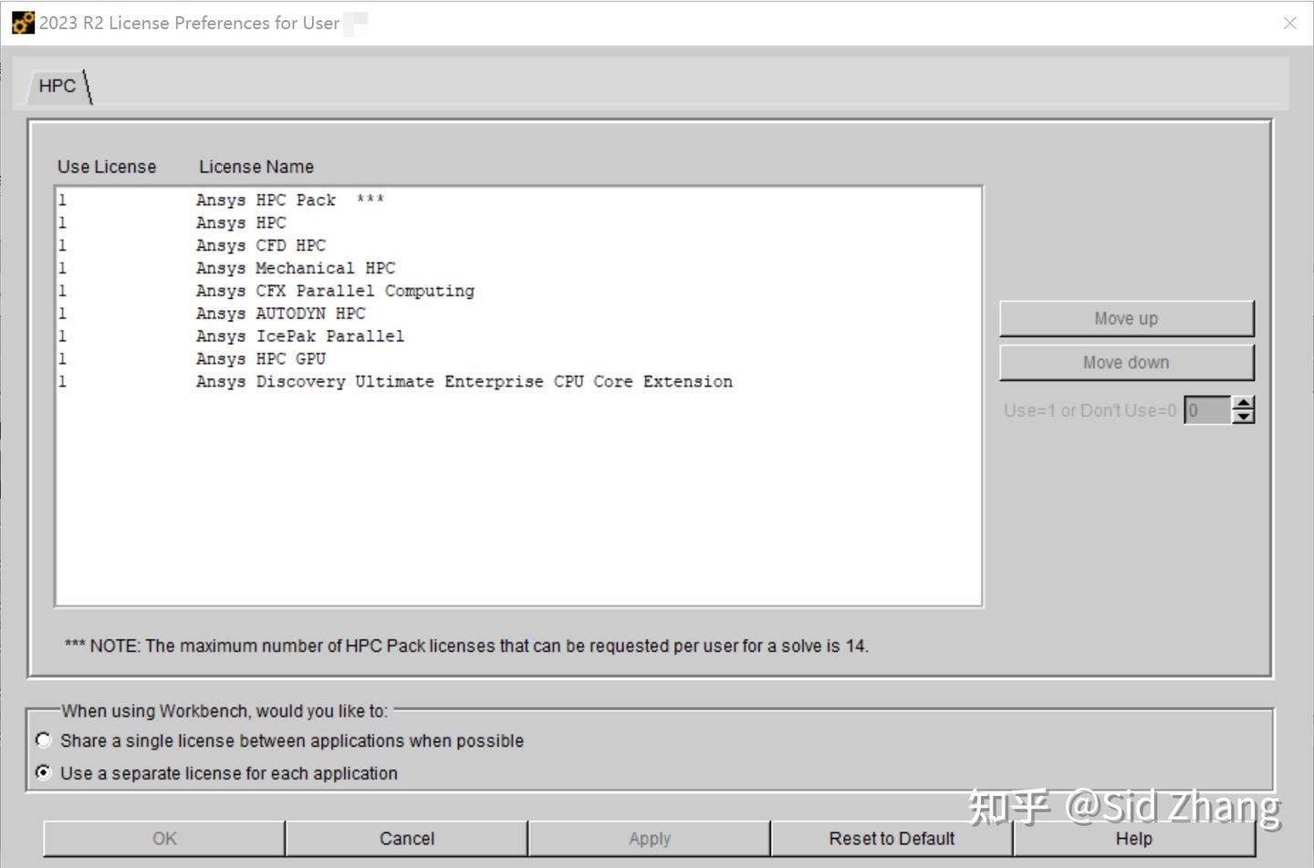Select use a separate license for each application

43,772
